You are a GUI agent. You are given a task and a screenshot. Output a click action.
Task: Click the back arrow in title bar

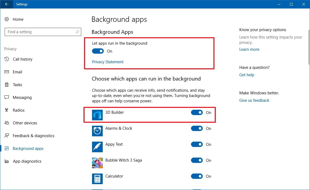(x=6, y=4)
